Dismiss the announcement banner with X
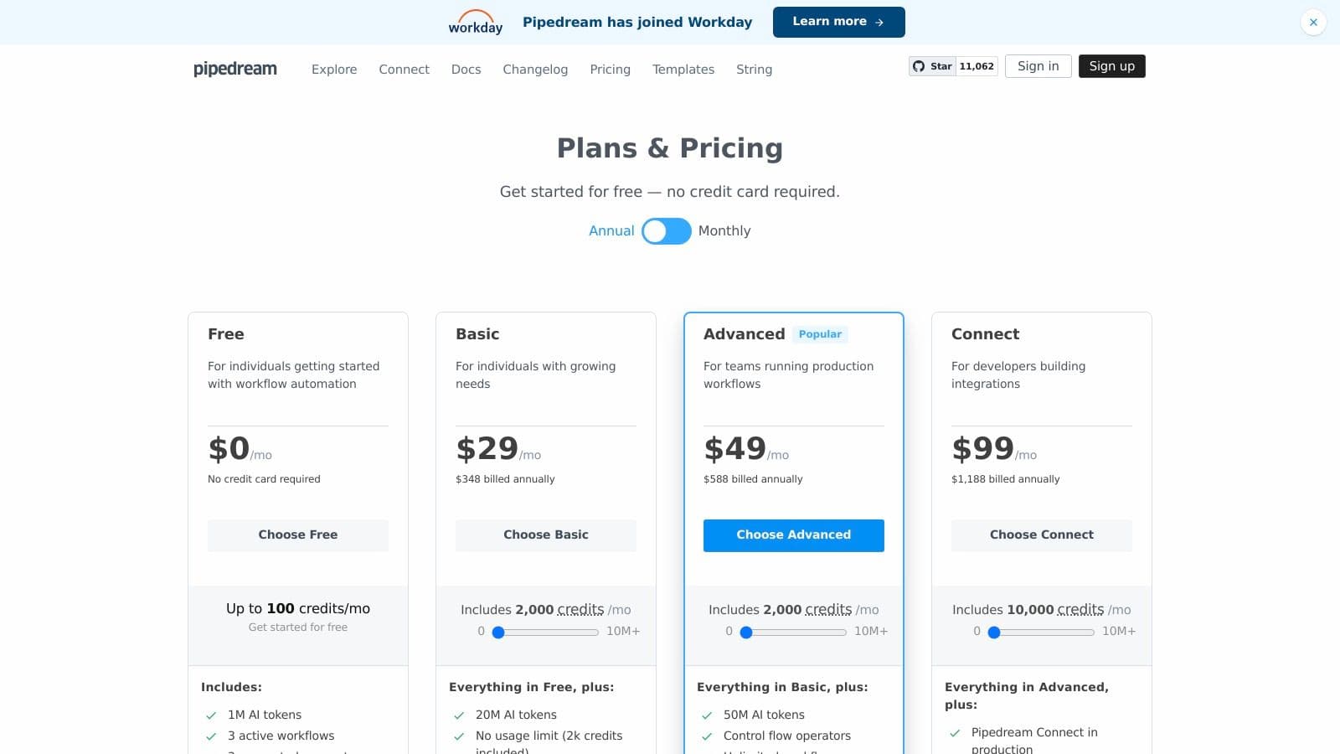The image size is (1340, 754). (x=1313, y=23)
